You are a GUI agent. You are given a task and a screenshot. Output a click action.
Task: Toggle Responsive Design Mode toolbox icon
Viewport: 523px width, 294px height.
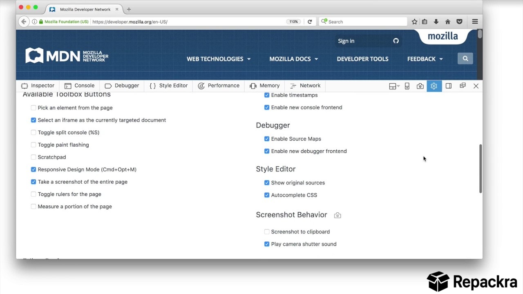(407, 86)
